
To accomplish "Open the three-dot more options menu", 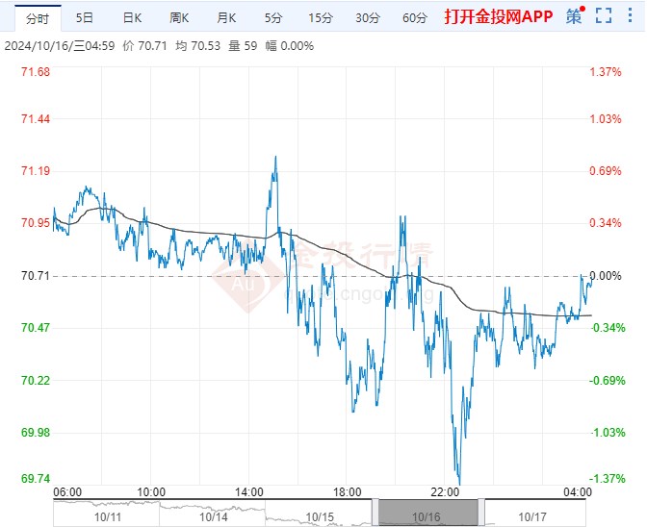I will [632, 16].
